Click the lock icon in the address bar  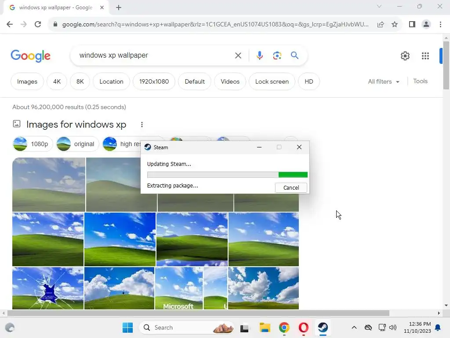[x=55, y=25]
